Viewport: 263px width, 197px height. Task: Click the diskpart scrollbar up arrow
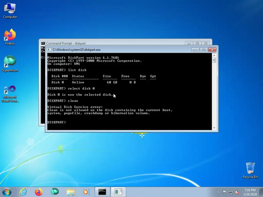[214, 55]
